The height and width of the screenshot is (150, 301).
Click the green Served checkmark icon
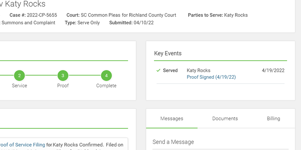coord(158,70)
